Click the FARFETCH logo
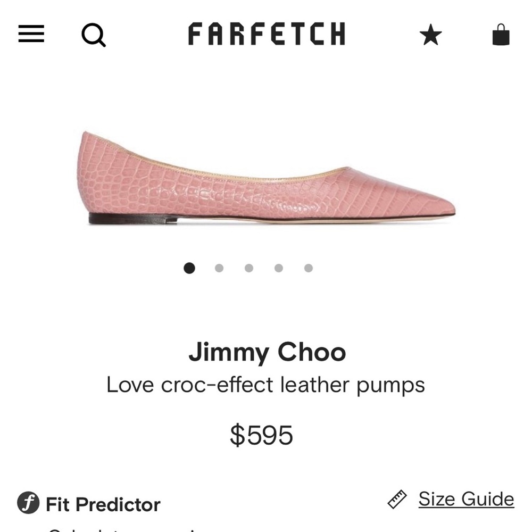The image size is (532, 532). click(x=266, y=35)
